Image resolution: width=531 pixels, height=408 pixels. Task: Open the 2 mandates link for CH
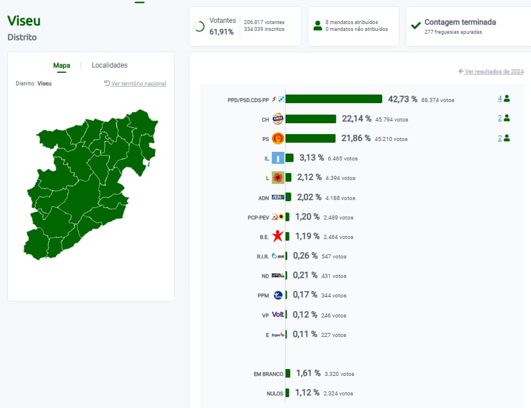coord(500,118)
